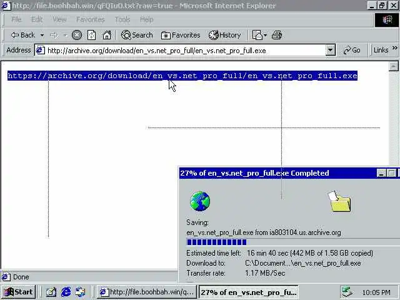Click the IE icon in the window title bar

[x=6, y=6]
